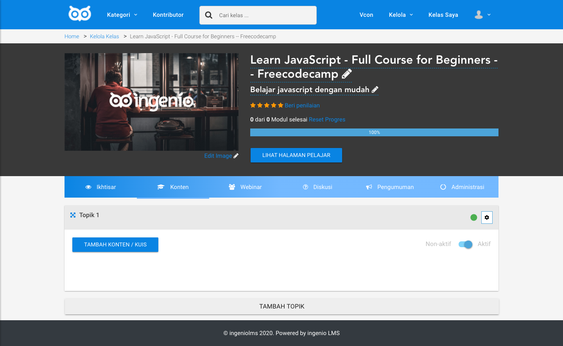Expand the Kategori dropdown menu
Screen dimensions: 563x346
pyautogui.click(x=122, y=15)
